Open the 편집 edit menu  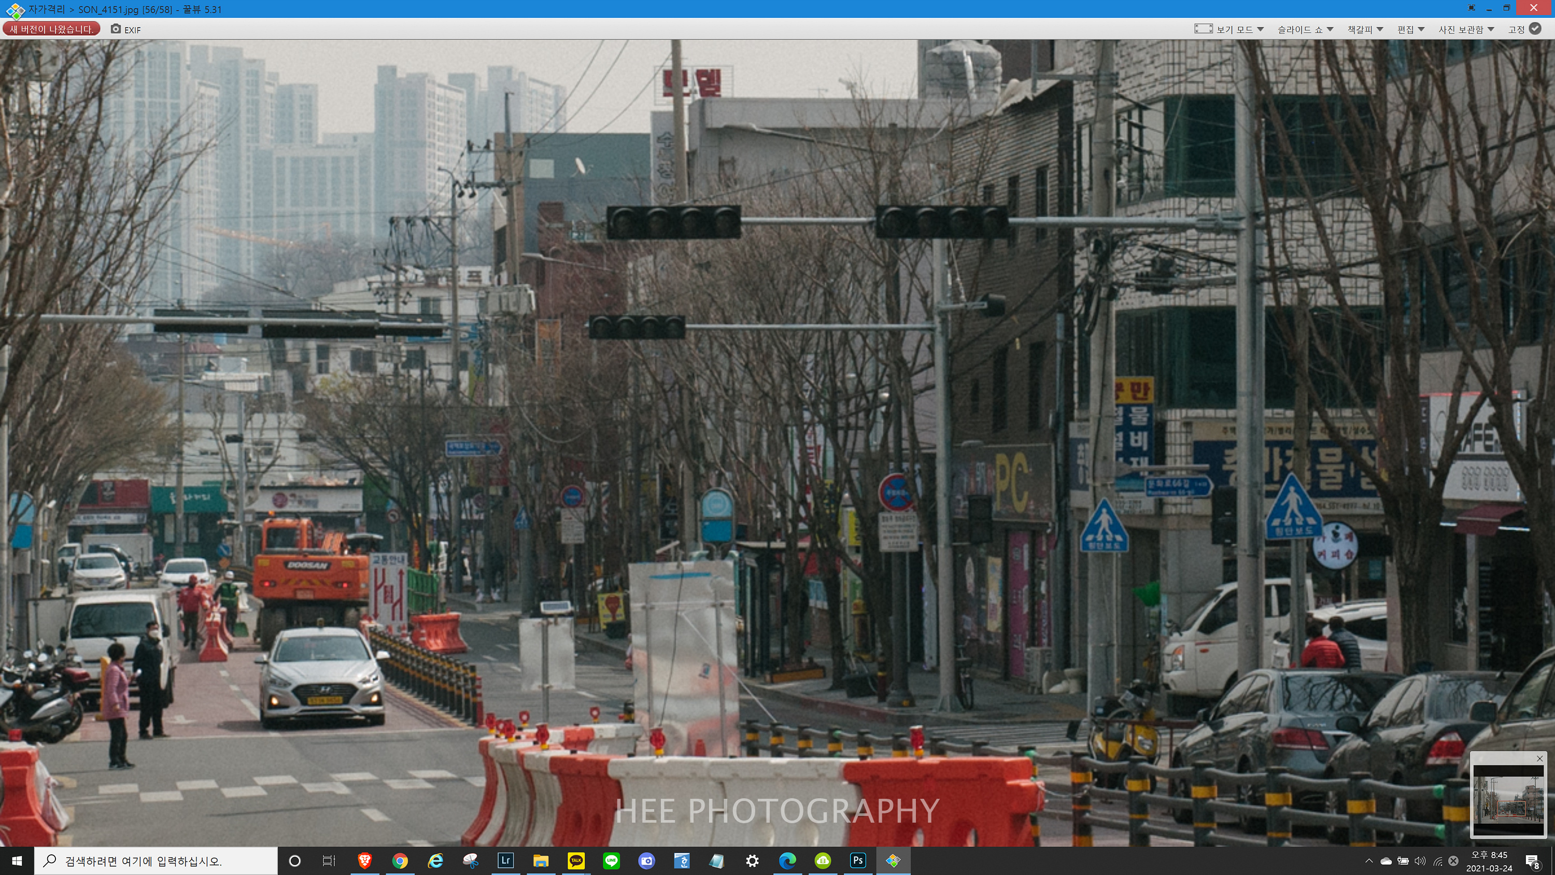(1410, 30)
